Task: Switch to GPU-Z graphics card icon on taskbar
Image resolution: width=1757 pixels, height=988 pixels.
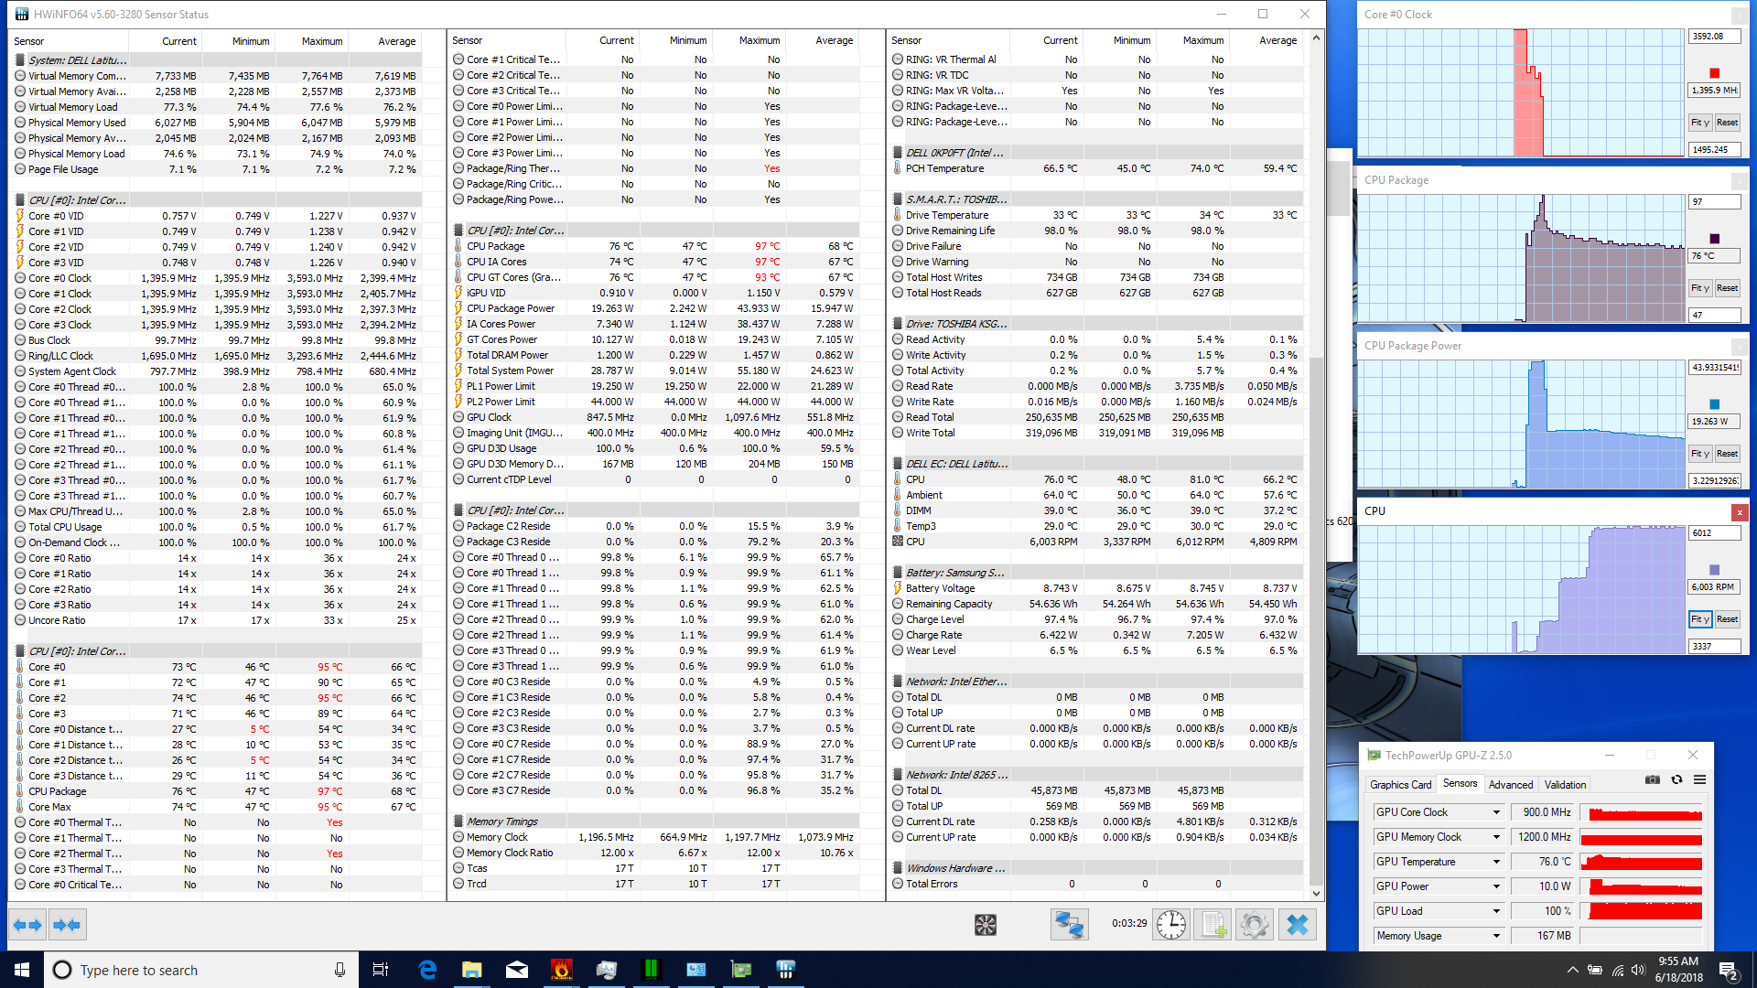Action: click(x=741, y=970)
